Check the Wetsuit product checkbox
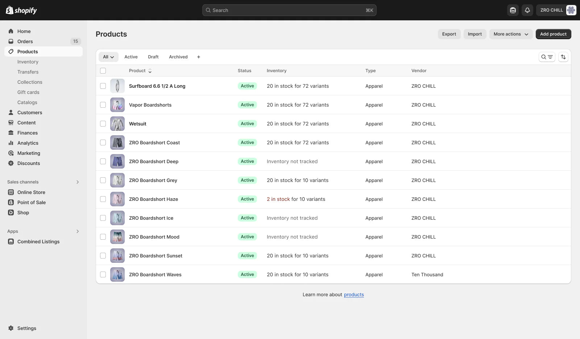Screen dimensions: 580x339 tap(103, 124)
